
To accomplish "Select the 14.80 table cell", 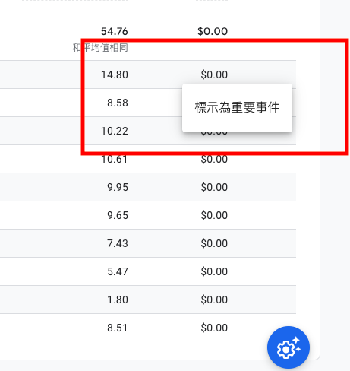I will point(115,75).
